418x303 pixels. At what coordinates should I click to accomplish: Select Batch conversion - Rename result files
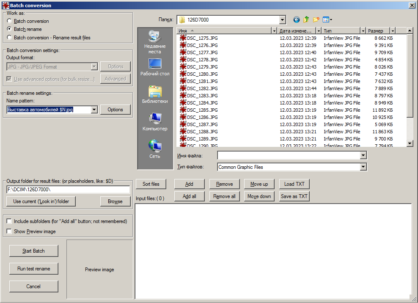[9, 37]
